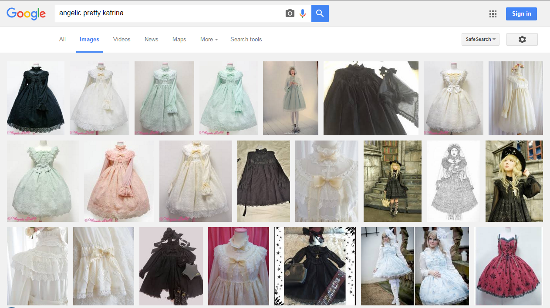Open the red star-print jumper dress thumbnail
Screen dimensions: 550x308
(508, 266)
